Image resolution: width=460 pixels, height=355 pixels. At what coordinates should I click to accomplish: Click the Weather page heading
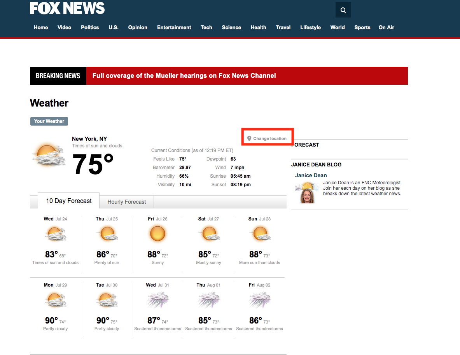pos(49,103)
